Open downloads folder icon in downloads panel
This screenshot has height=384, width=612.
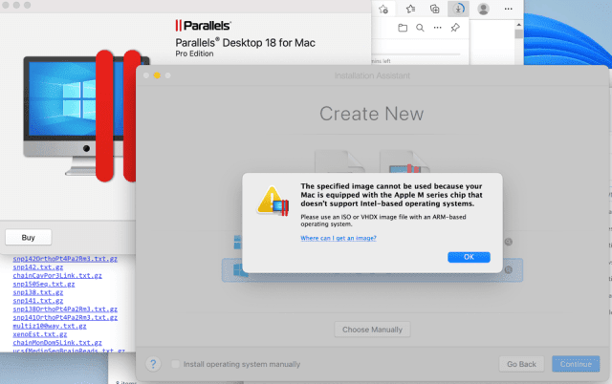tap(403, 28)
